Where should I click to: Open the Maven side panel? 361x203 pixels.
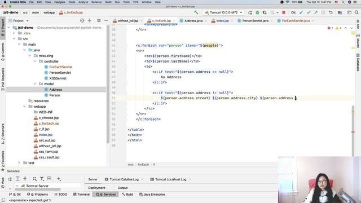point(358,41)
